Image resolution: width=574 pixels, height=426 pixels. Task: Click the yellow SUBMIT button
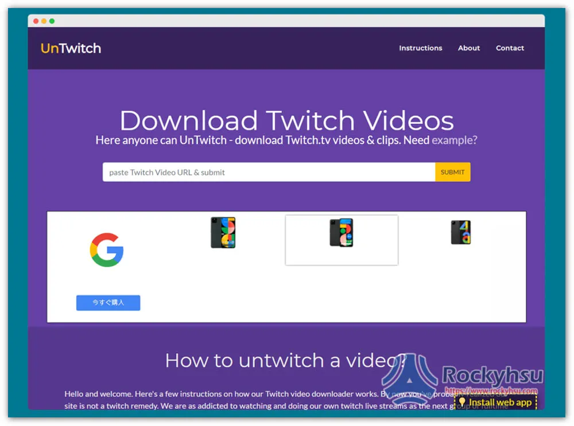coord(452,172)
